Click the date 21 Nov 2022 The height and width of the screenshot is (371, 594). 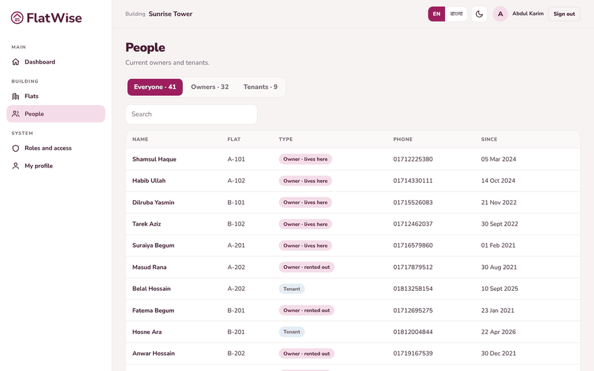[499, 202]
